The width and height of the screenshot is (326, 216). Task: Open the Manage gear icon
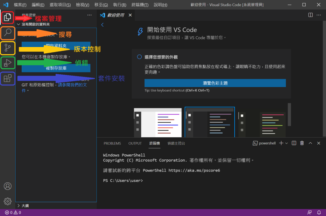pos(8,201)
